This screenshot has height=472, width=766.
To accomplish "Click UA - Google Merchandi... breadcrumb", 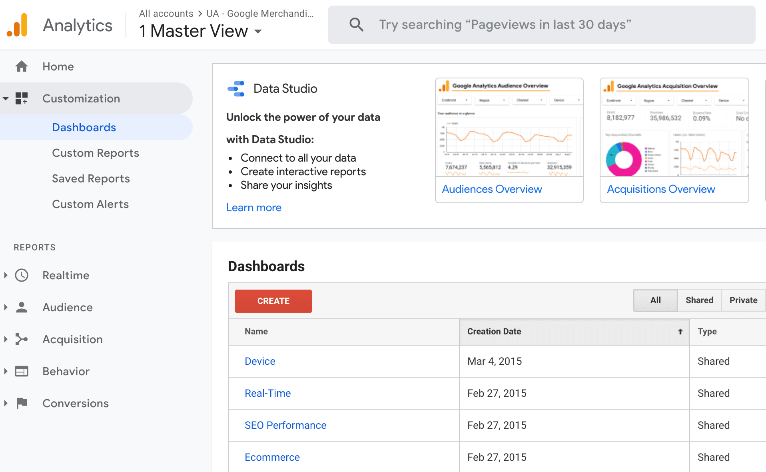I will (260, 14).
